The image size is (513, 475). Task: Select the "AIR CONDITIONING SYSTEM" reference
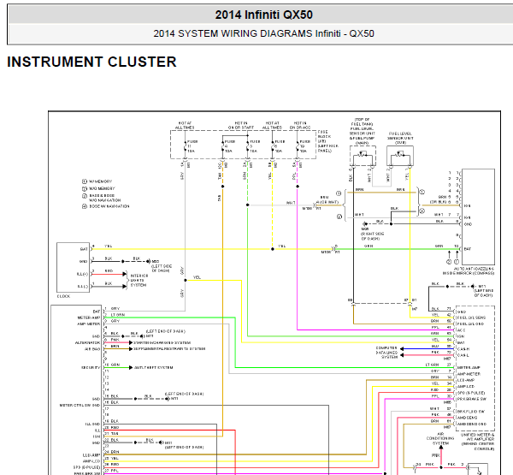[x=440, y=438]
